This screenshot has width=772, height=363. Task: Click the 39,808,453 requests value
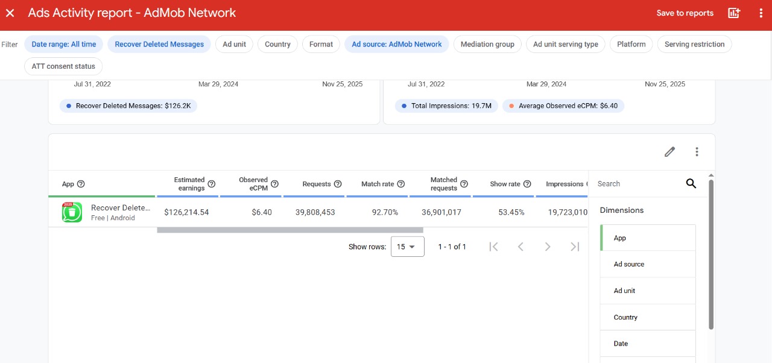point(315,212)
